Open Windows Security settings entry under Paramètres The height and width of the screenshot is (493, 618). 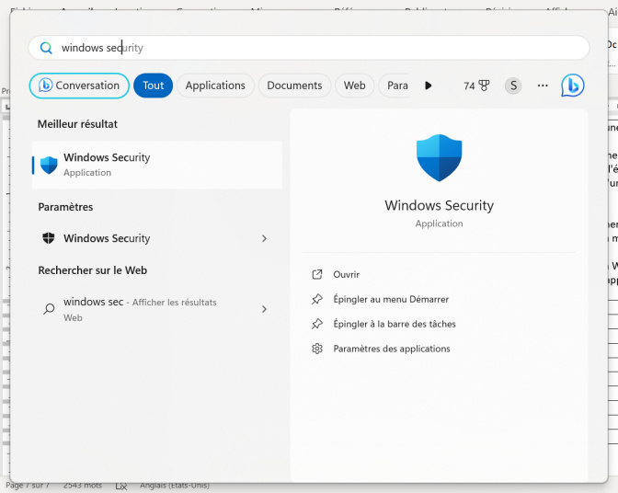click(x=157, y=238)
